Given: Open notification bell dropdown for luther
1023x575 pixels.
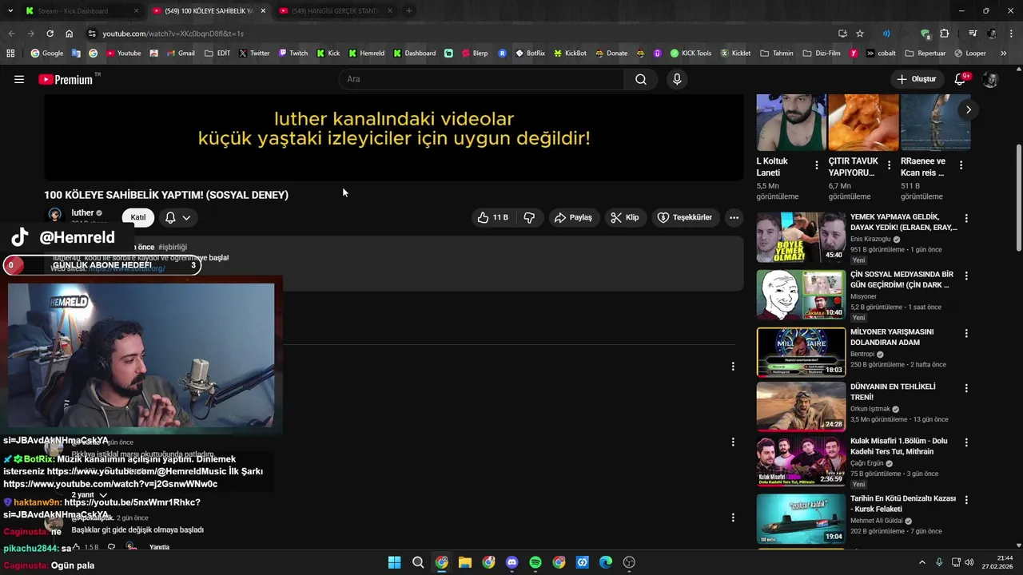Looking at the screenshot, I should [177, 217].
